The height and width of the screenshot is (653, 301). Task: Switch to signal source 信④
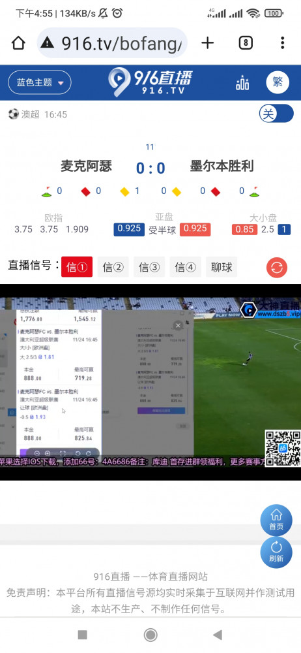click(x=186, y=267)
